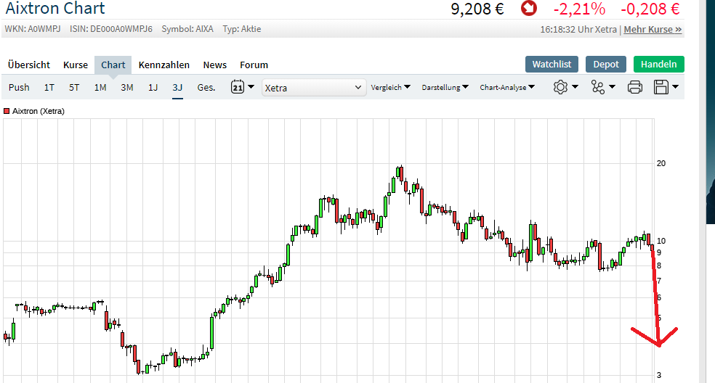The image size is (715, 383).
Task: Click the ISIN: DE000A0WMPJ6 text
Action: 110,29
